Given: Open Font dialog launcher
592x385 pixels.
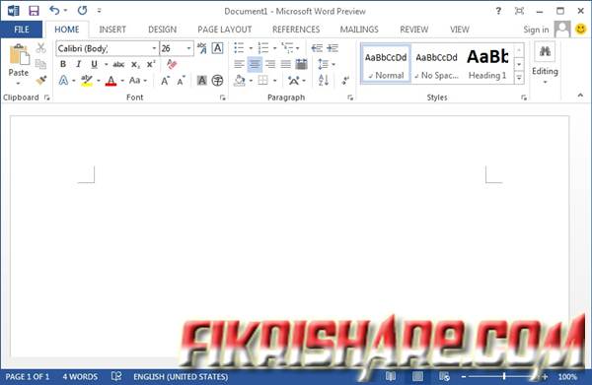Looking at the screenshot, I should (x=223, y=97).
